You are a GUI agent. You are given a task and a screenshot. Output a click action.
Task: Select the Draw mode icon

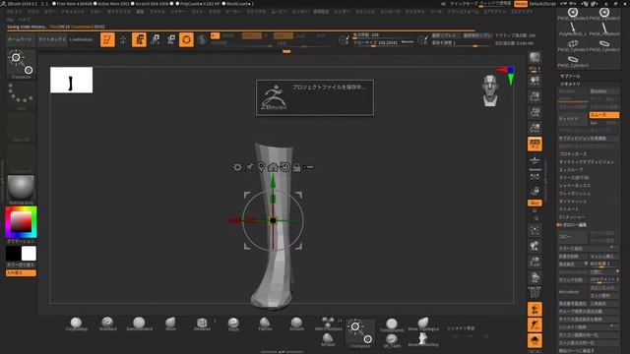click(x=123, y=39)
